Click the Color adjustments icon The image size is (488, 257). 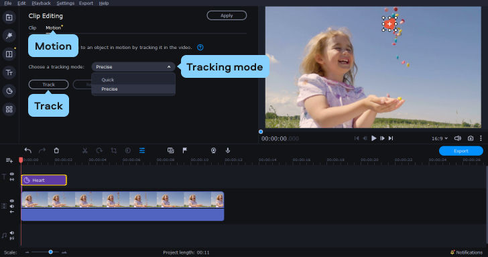(128, 150)
